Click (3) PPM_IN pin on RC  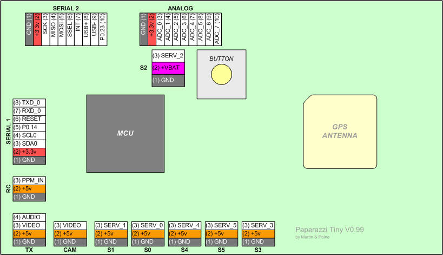(29, 180)
